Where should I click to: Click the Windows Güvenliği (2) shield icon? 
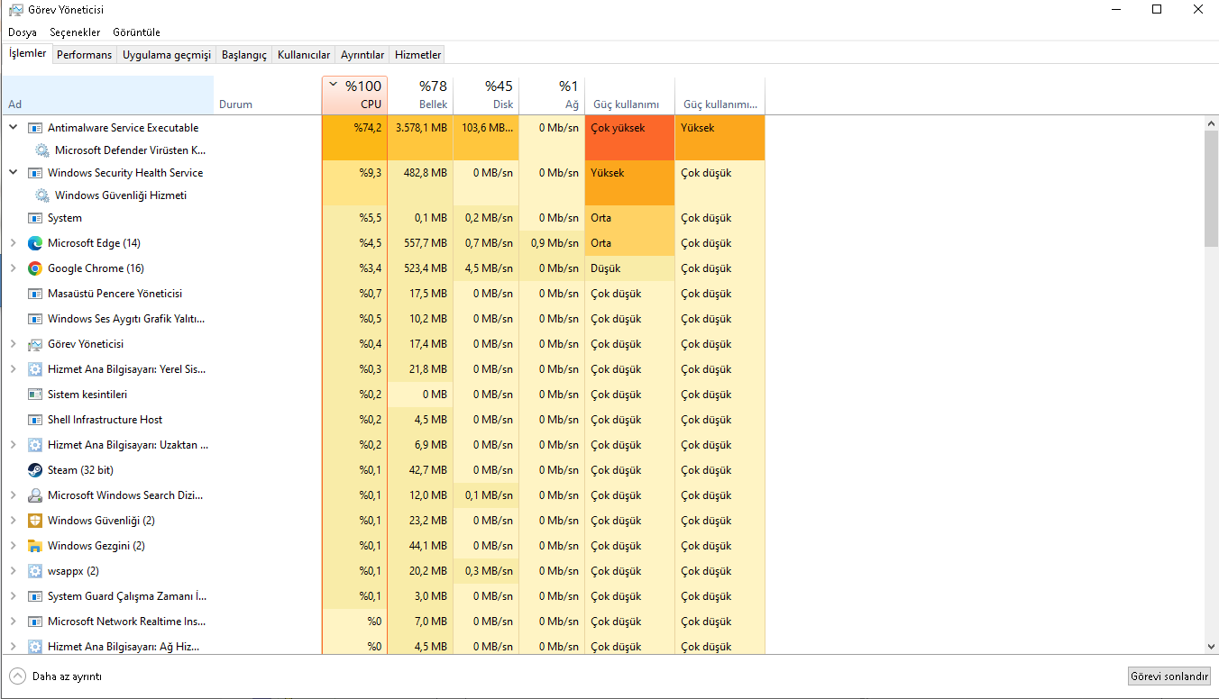point(35,521)
